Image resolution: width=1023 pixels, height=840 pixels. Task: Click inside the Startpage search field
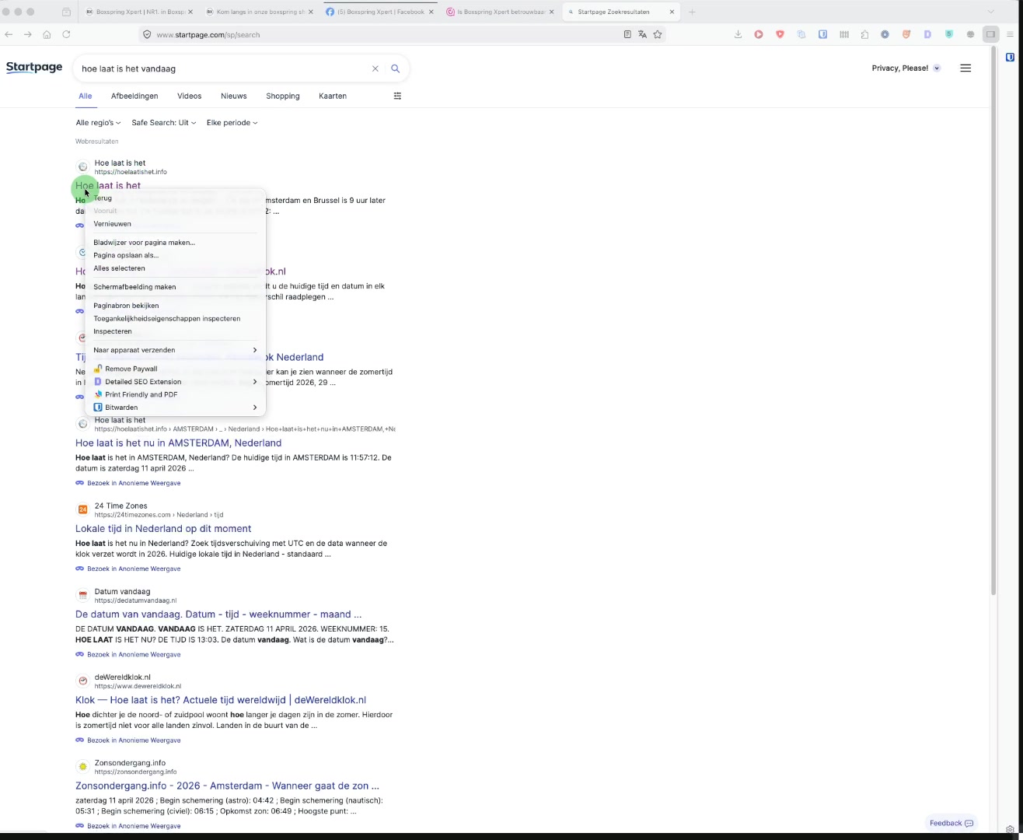tap(222, 68)
